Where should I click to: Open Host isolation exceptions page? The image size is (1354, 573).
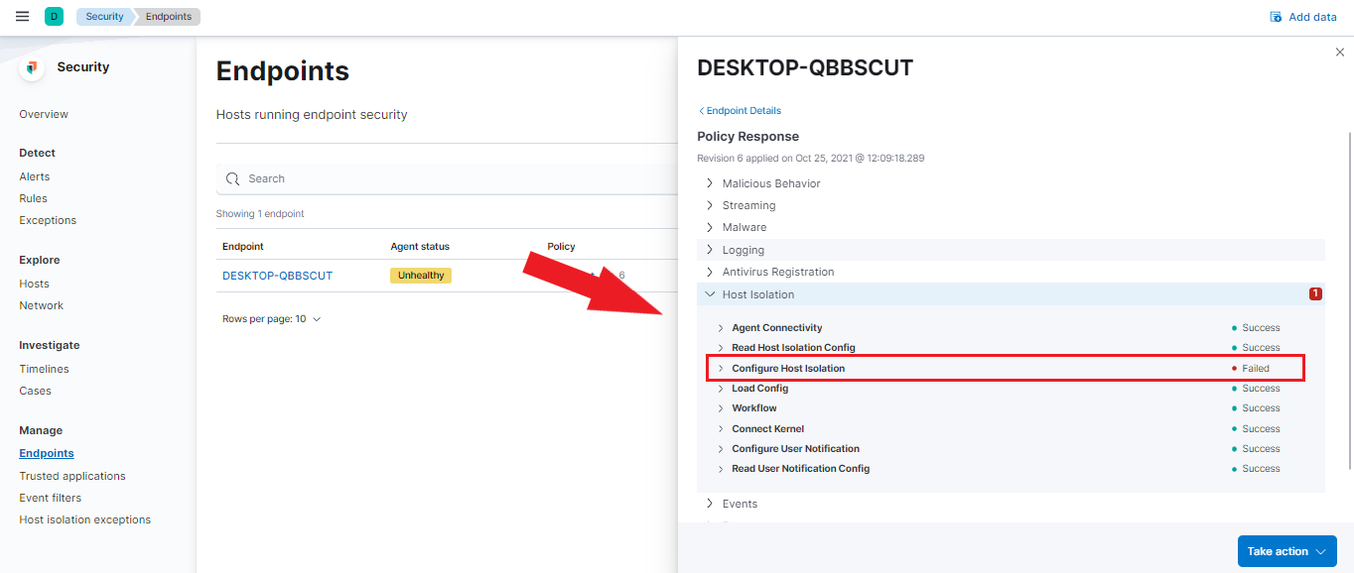click(85, 519)
